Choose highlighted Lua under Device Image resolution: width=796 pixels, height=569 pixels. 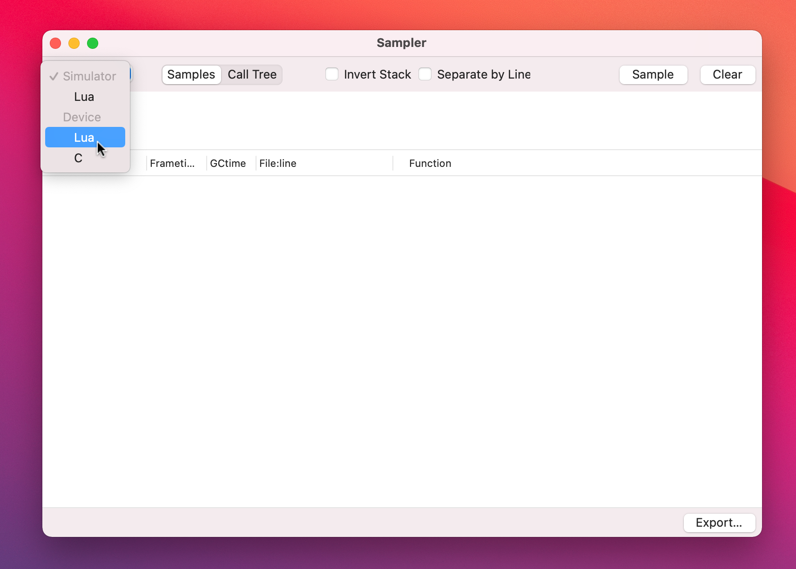point(85,137)
